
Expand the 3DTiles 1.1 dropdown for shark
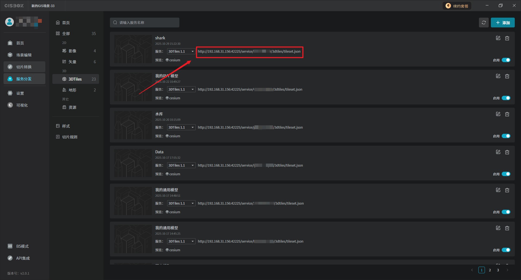point(181,52)
